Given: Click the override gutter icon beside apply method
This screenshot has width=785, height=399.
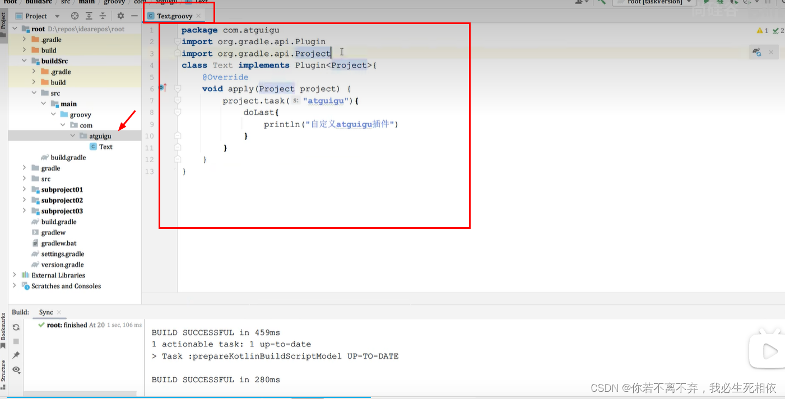Looking at the screenshot, I should pyautogui.click(x=162, y=88).
